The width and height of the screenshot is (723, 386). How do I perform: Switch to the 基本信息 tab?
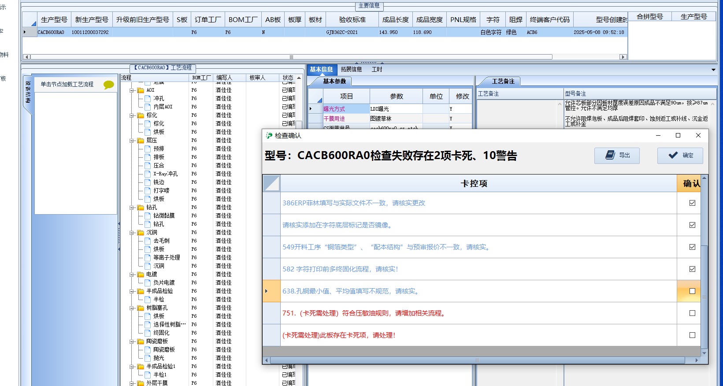[x=321, y=70]
